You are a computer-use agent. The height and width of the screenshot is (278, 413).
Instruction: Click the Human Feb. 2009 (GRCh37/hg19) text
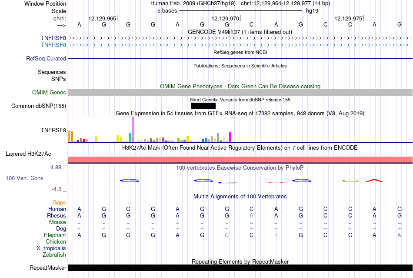tap(193, 3)
